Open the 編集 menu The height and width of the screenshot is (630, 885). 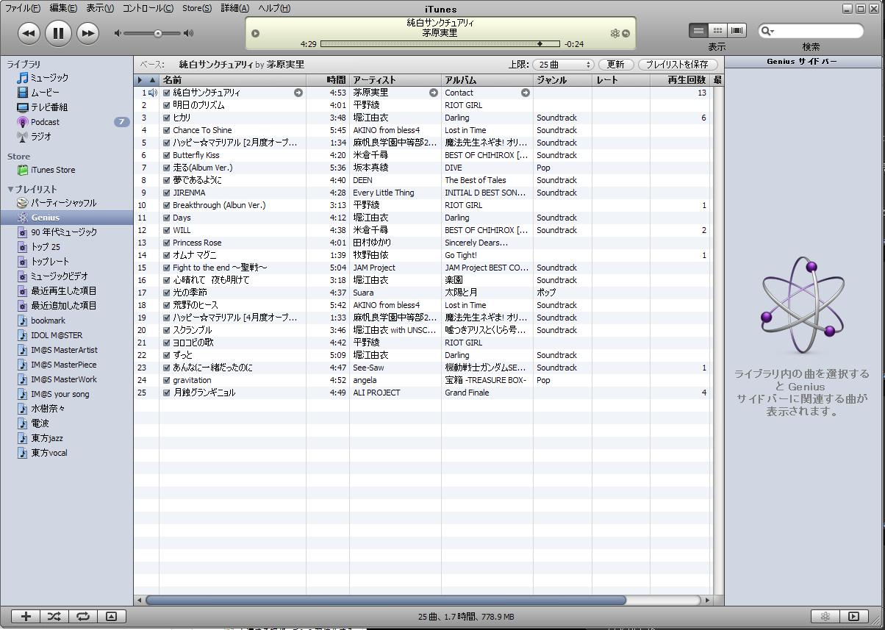tap(63, 8)
